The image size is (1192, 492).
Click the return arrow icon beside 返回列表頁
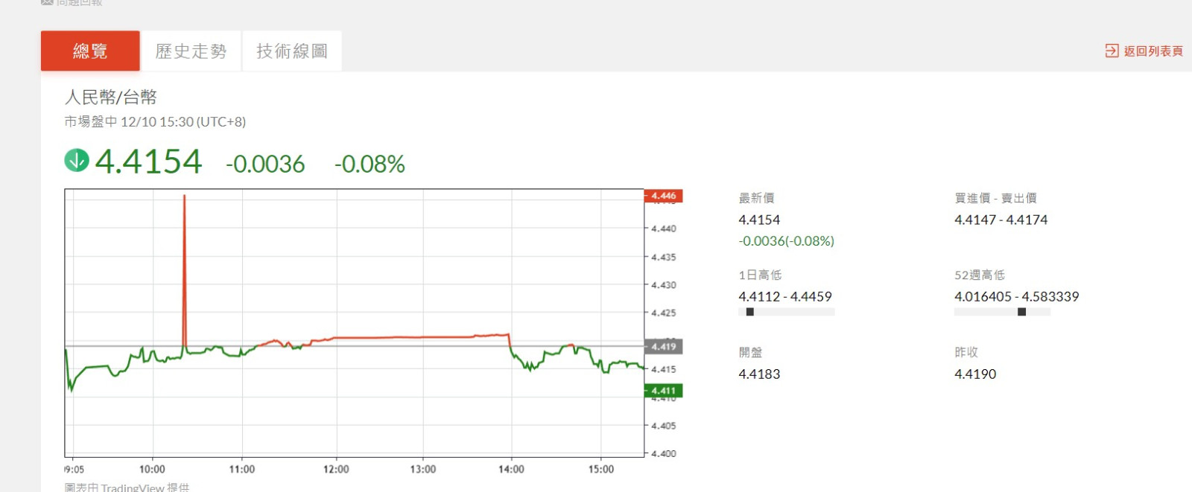coord(1112,51)
